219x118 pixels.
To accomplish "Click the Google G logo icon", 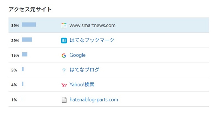I will pyautogui.click(x=64, y=56).
